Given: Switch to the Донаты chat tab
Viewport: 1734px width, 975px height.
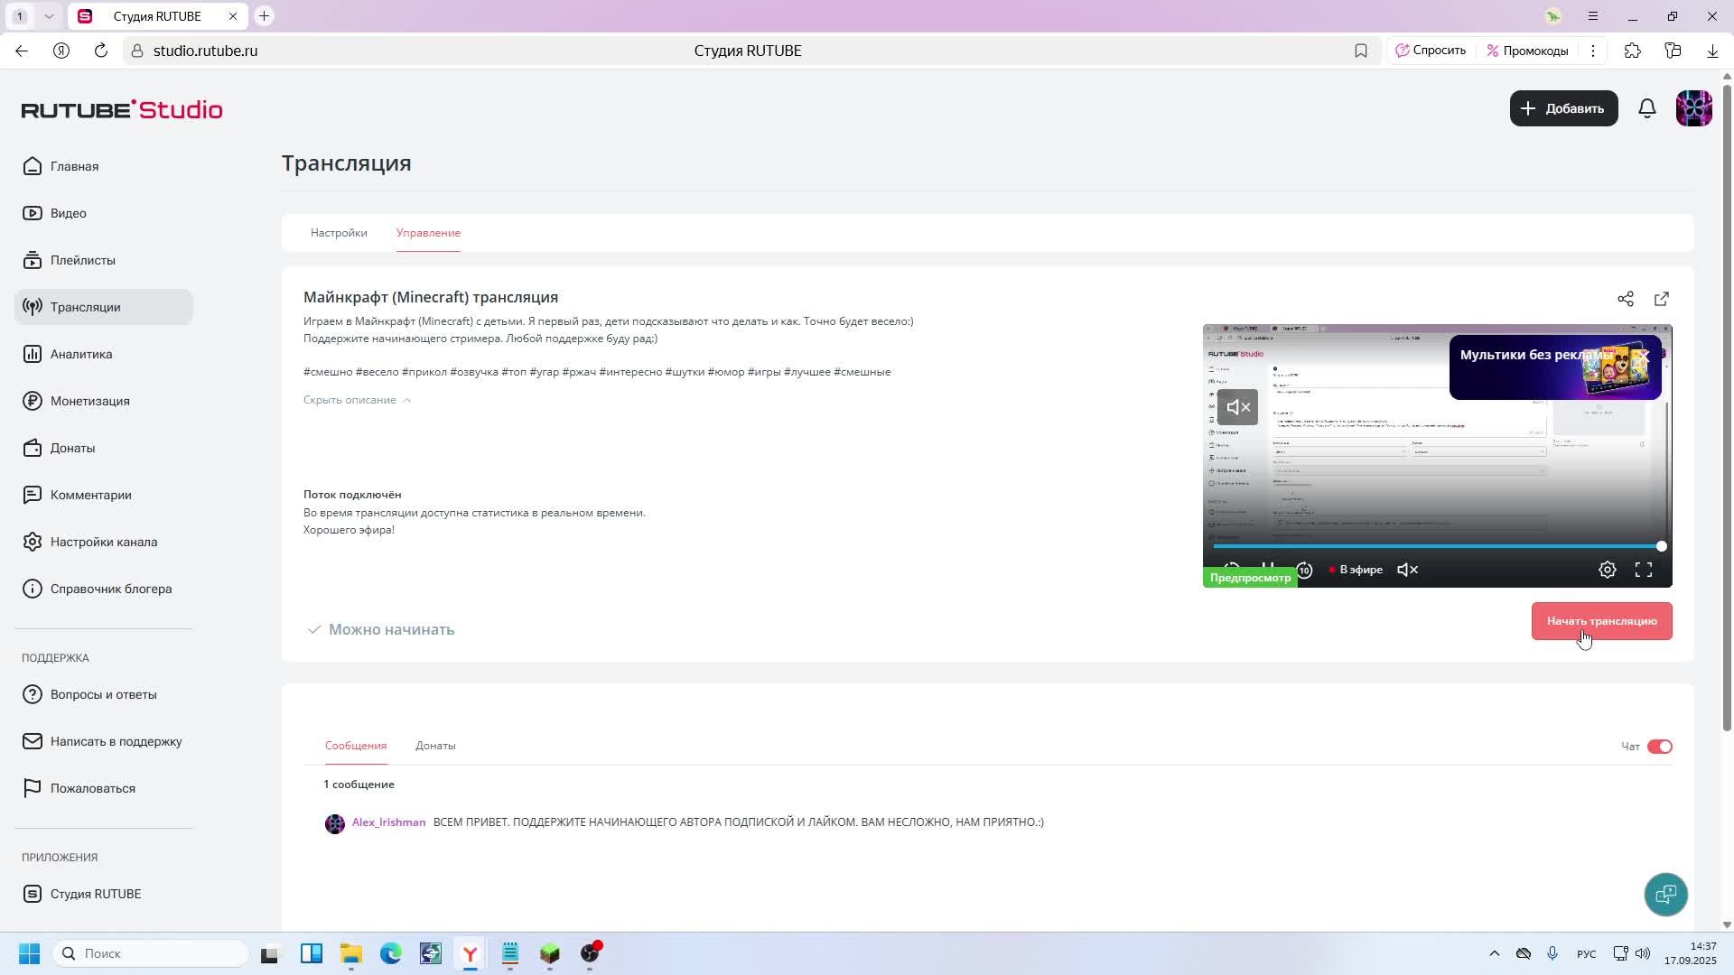Looking at the screenshot, I should pos(435,746).
